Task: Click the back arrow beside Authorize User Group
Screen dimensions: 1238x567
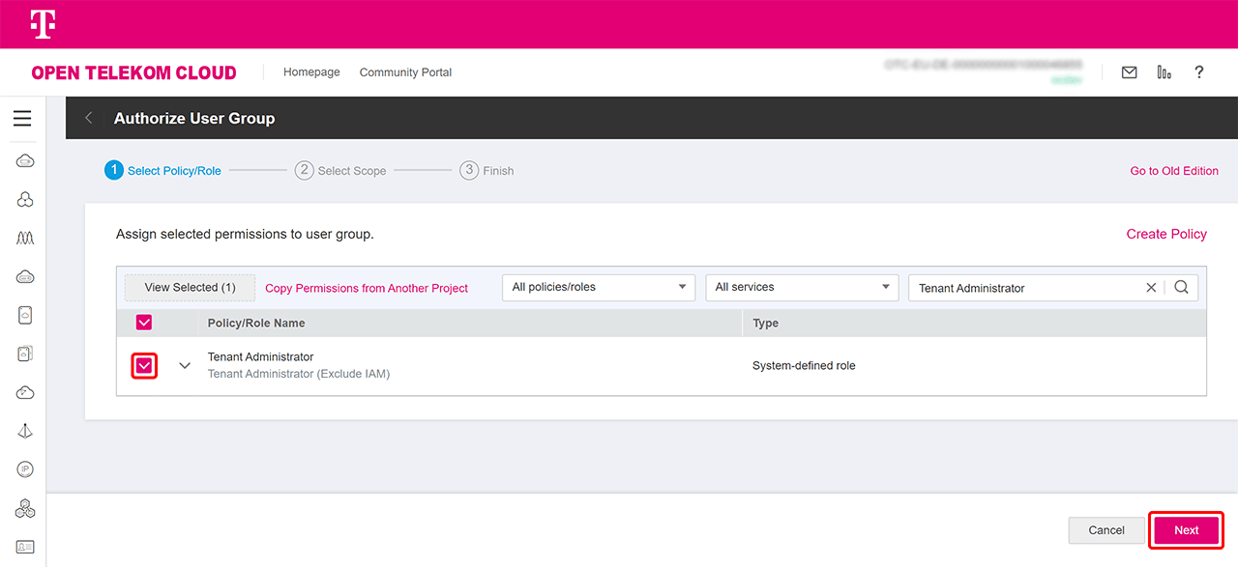Action: pos(89,118)
